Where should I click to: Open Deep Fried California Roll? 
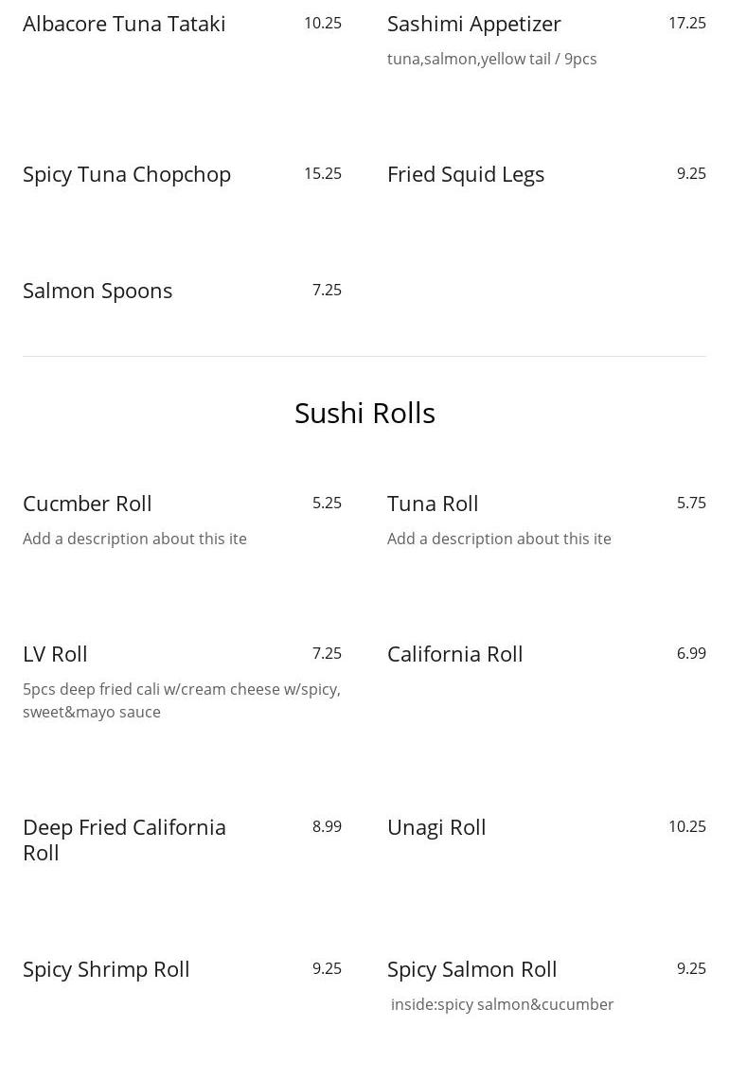(124, 840)
